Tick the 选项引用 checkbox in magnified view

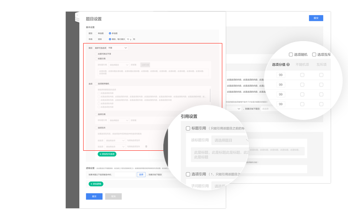click(x=188, y=174)
